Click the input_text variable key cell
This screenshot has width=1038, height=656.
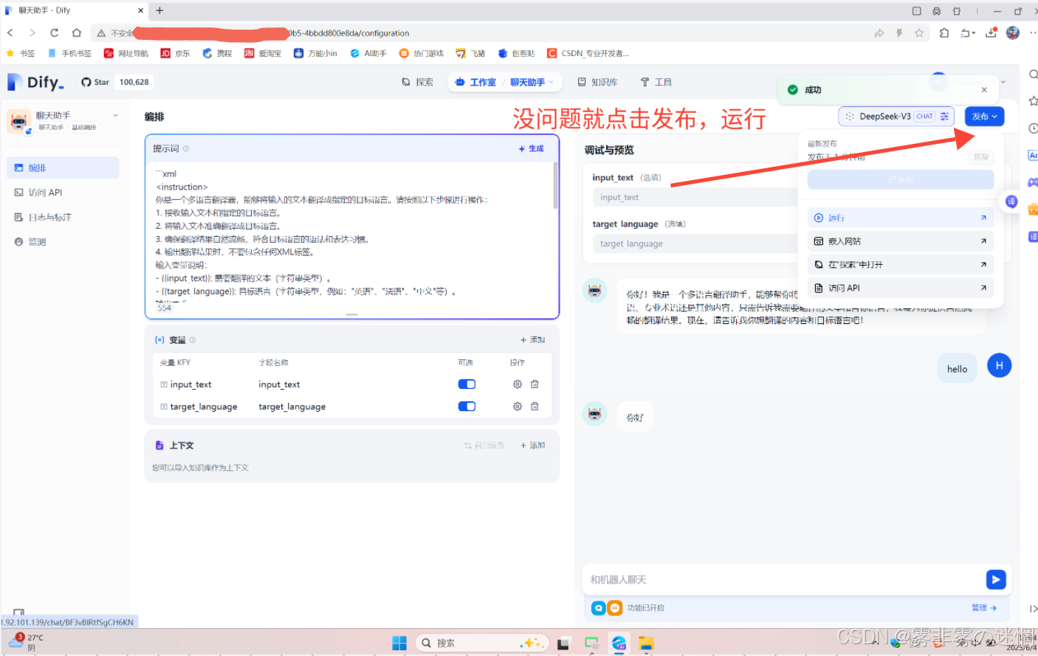pyautogui.click(x=190, y=384)
